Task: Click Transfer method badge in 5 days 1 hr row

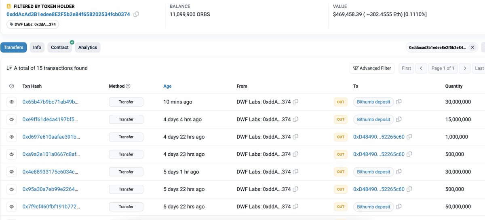Action: click(126, 172)
